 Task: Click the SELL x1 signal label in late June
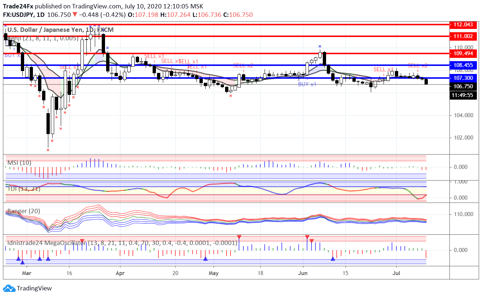click(x=384, y=69)
